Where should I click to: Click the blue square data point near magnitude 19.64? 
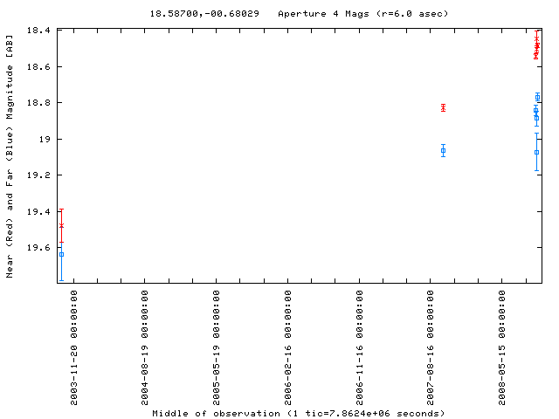pyautogui.click(x=62, y=254)
